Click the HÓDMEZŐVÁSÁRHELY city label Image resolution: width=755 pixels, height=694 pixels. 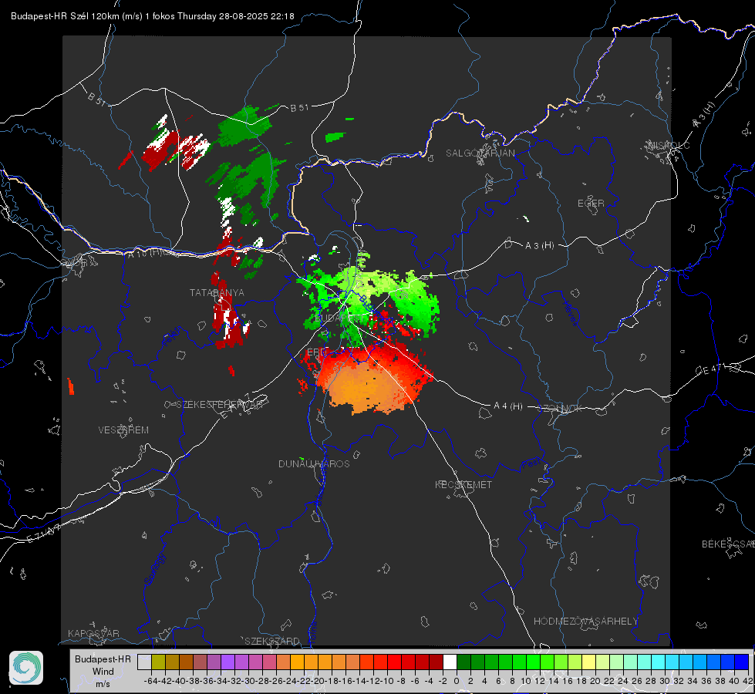[585, 622]
